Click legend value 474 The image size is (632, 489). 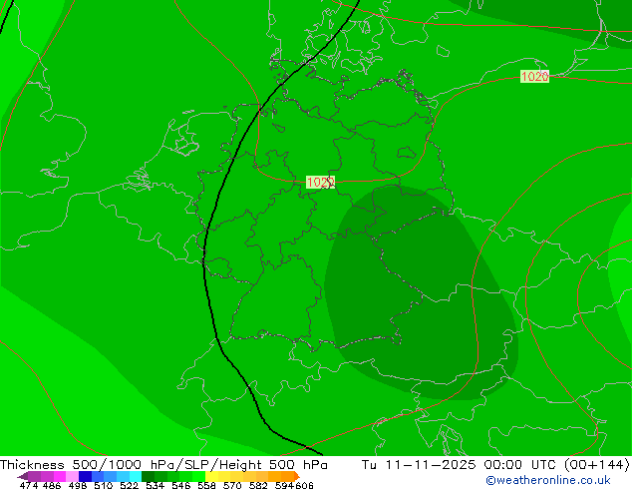(x=29, y=485)
